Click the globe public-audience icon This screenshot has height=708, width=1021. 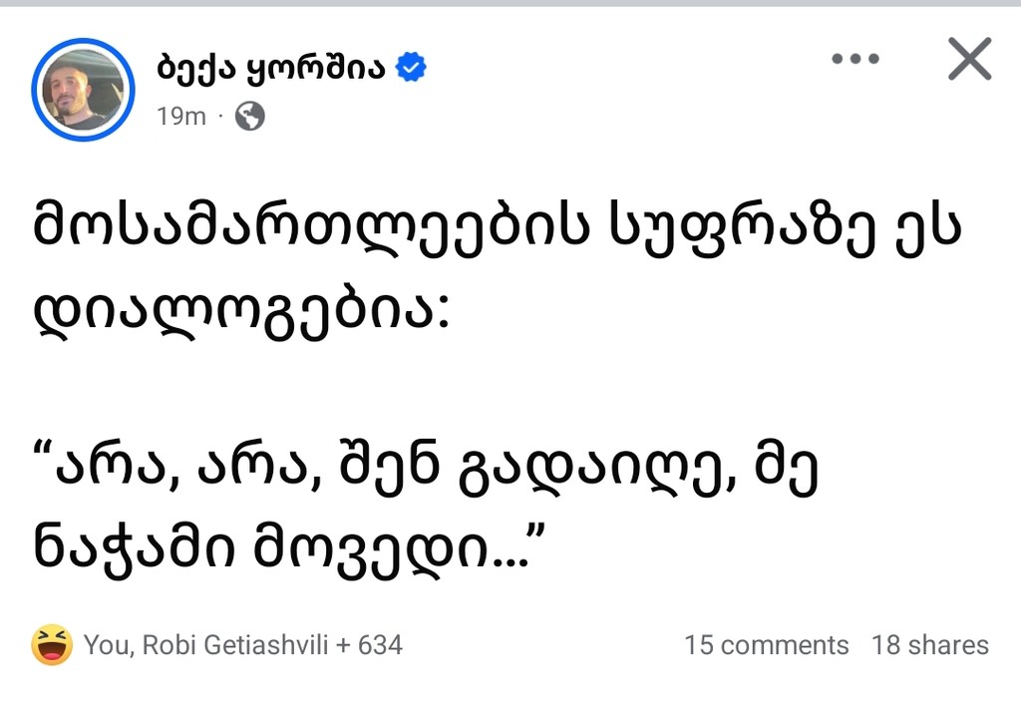[x=249, y=117]
